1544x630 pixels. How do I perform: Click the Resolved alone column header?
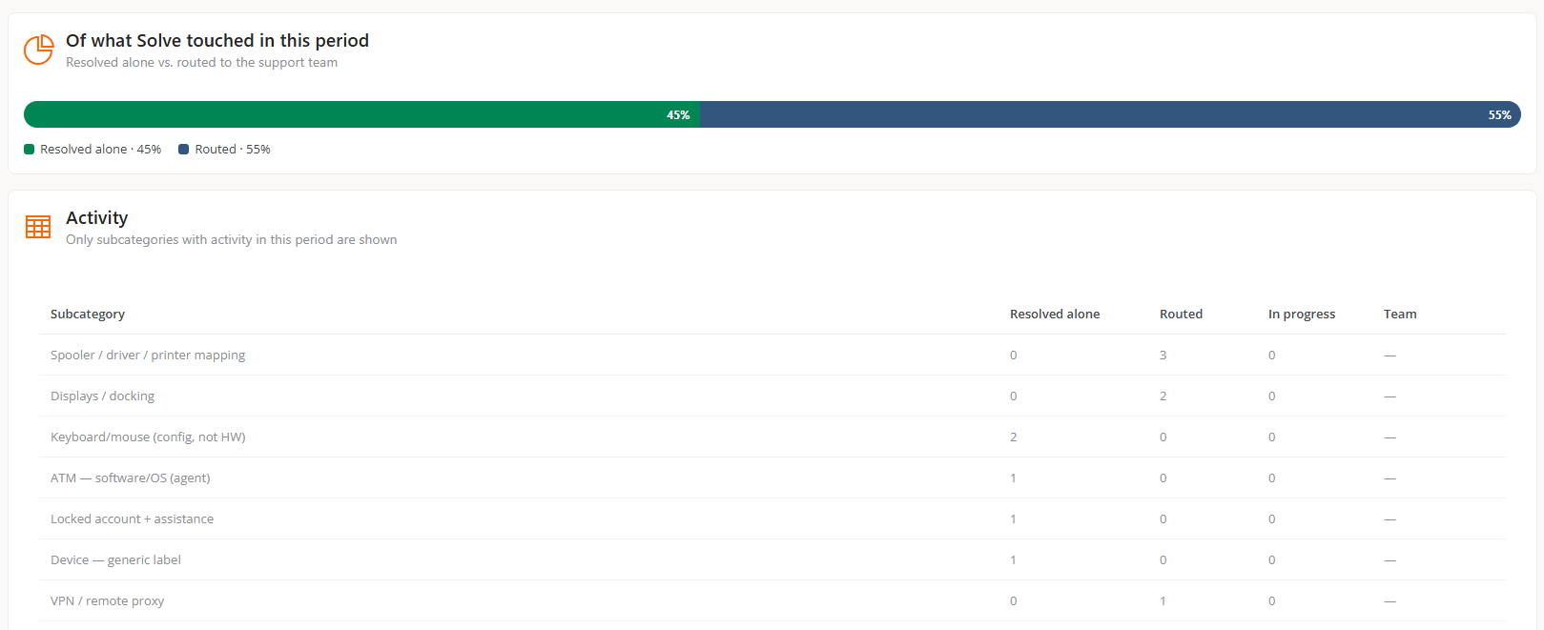coord(1055,314)
